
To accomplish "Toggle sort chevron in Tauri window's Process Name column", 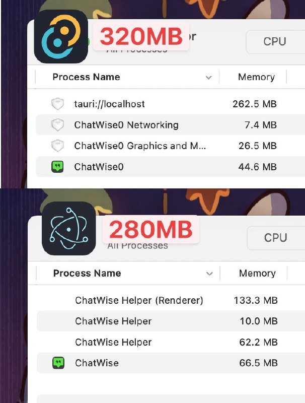I will point(209,78).
